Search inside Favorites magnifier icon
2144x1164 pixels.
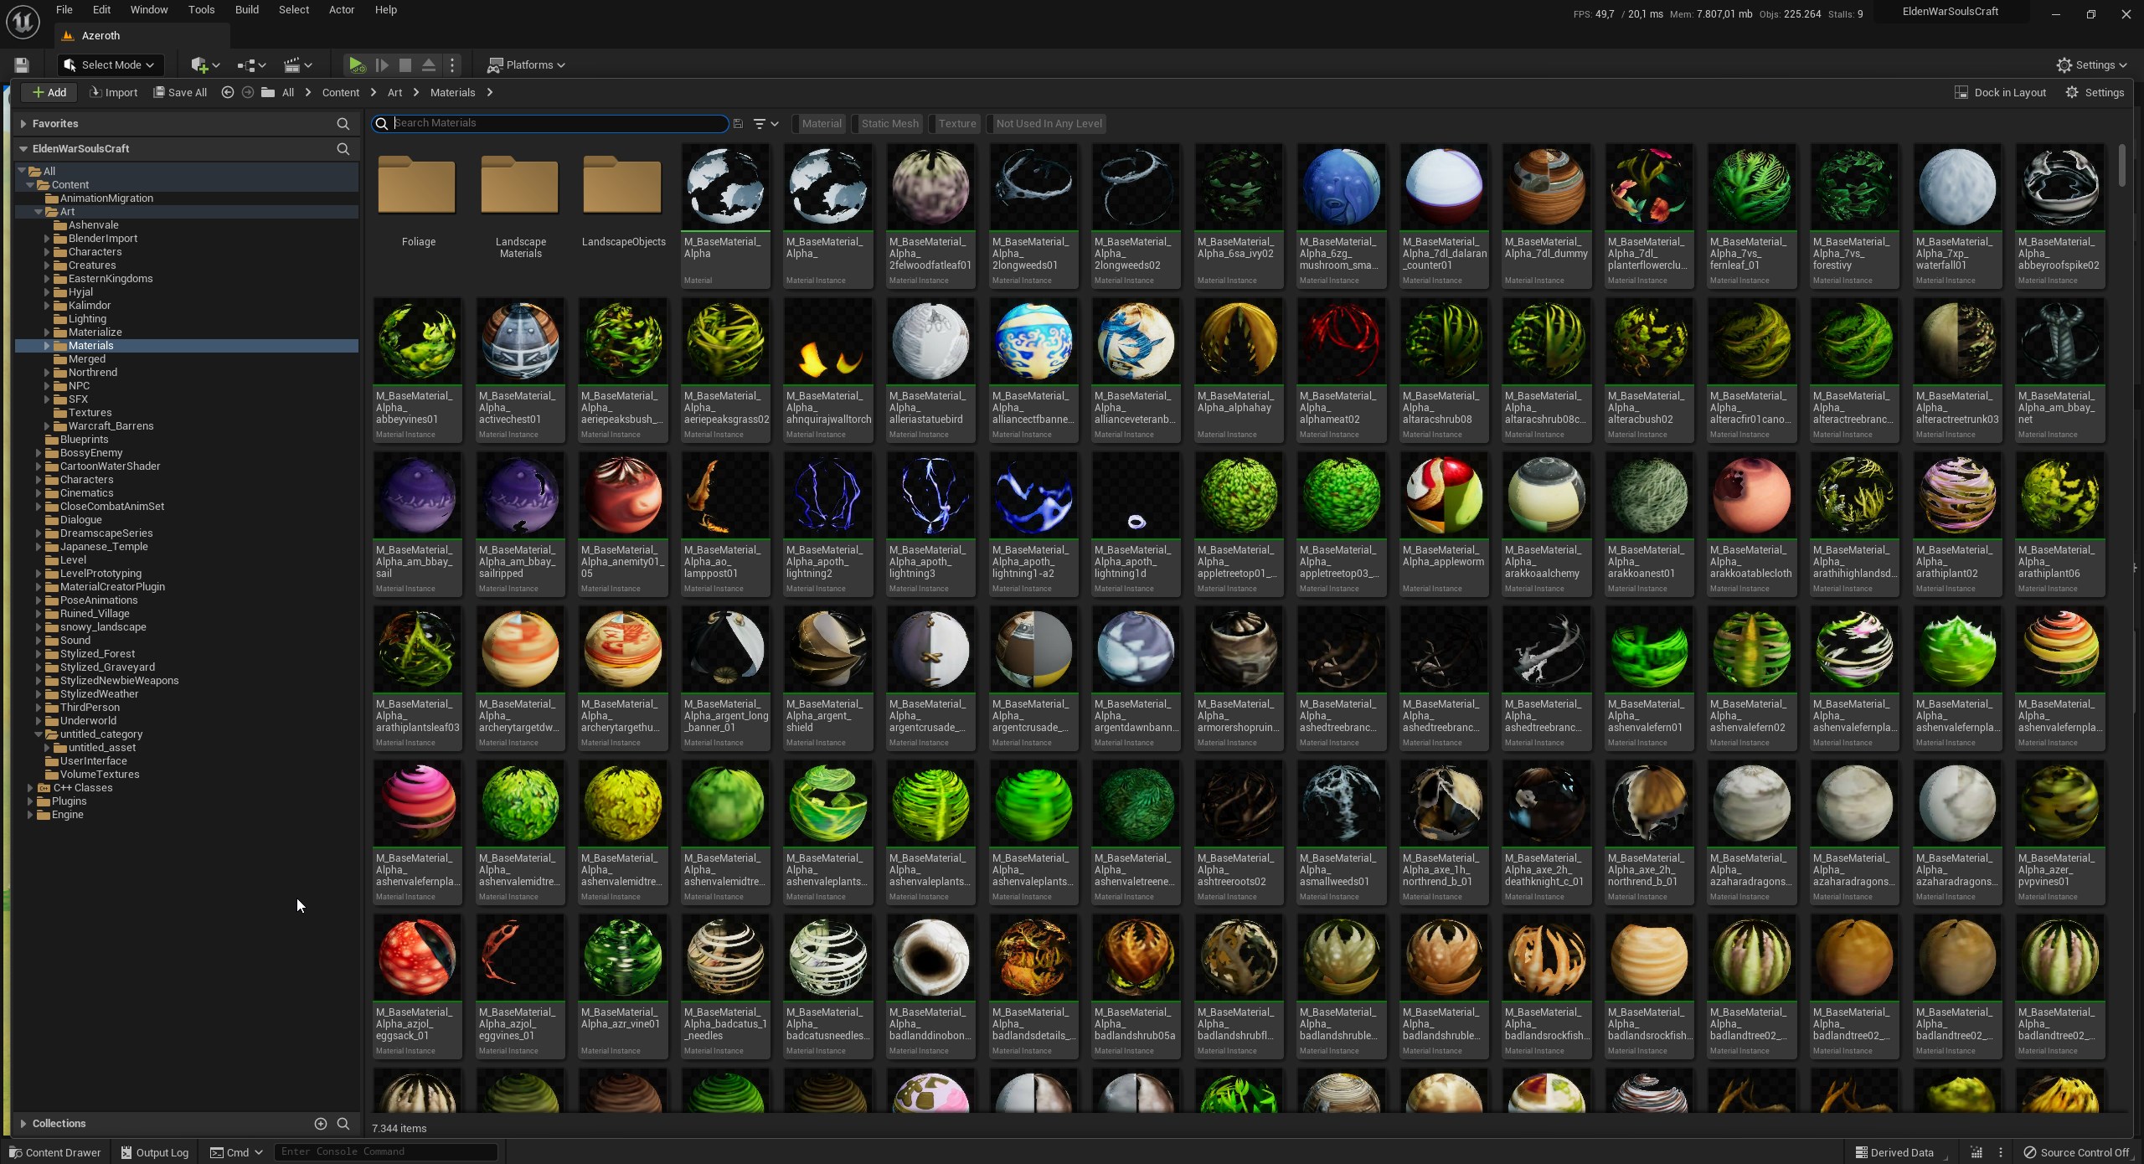point(343,124)
